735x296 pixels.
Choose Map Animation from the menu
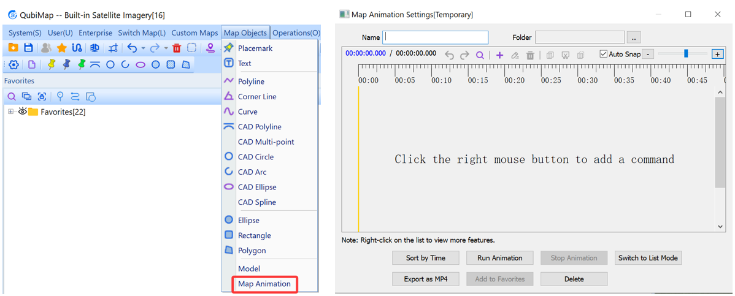tap(265, 284)
